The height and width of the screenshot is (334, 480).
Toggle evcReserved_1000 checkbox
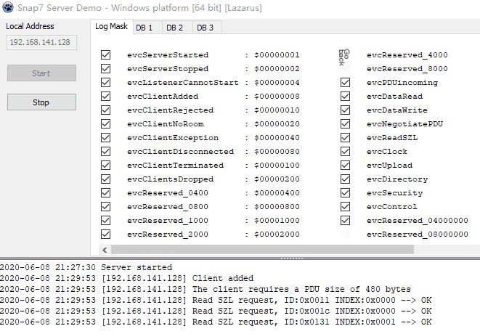point(105,220)
